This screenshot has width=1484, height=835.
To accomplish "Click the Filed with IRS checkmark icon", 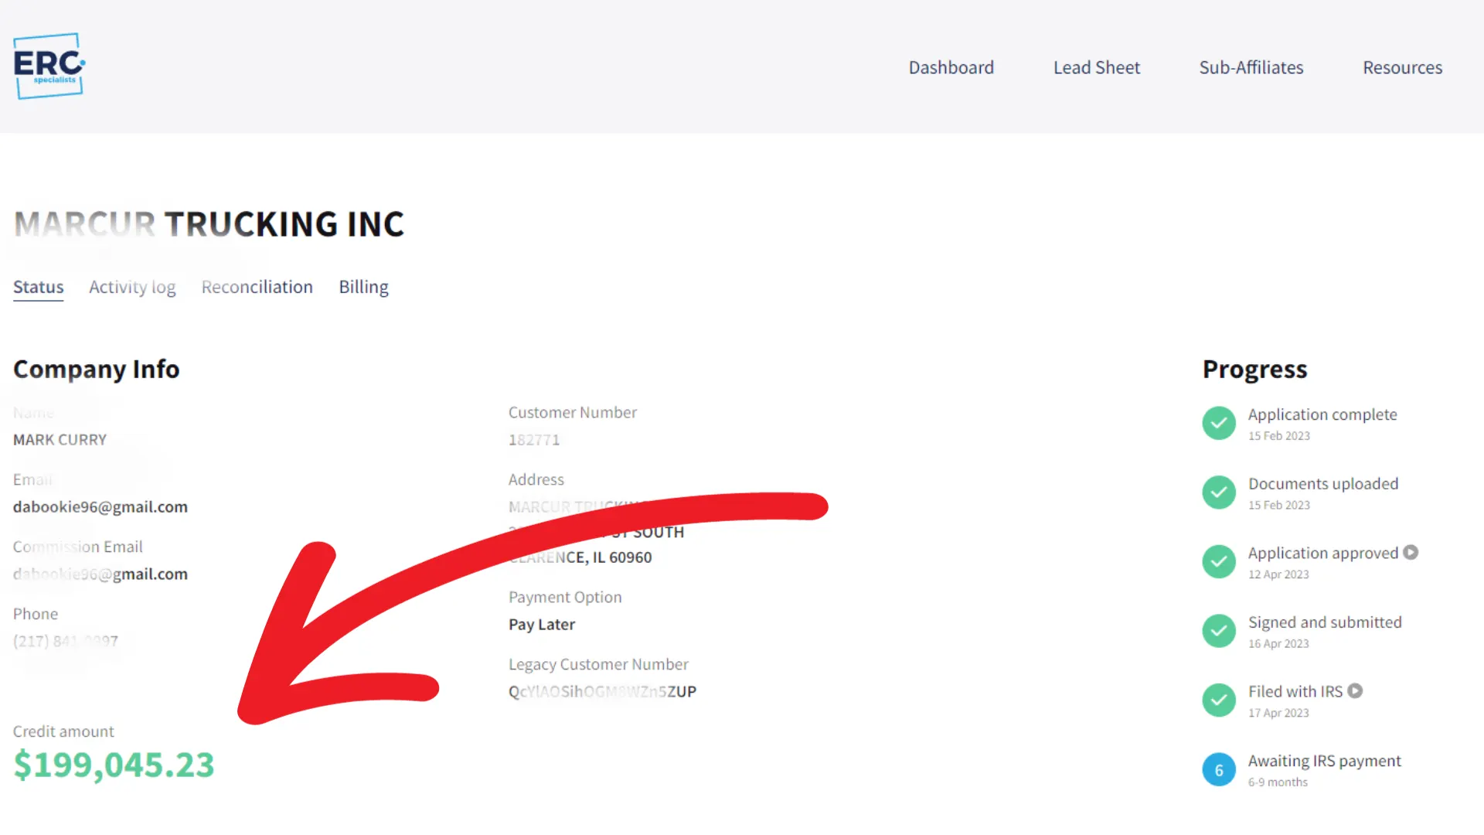I will pyautogui.click(x=1219, y=700).
